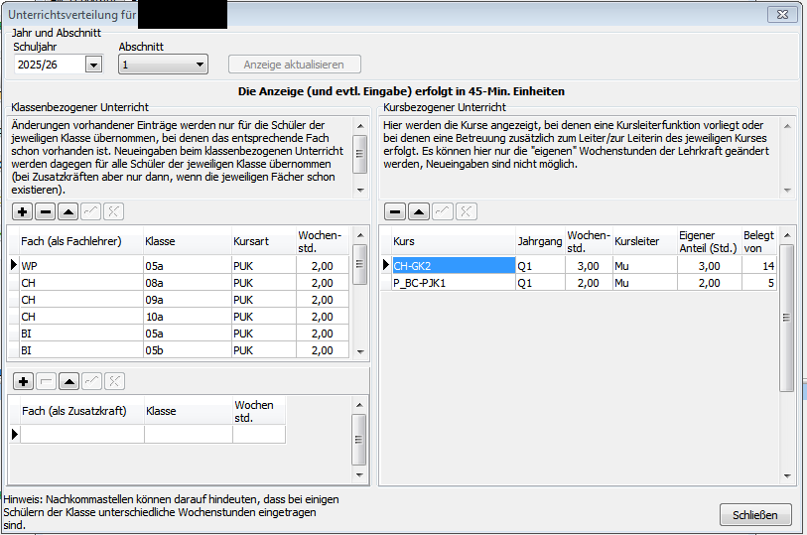This screenshot has width=807, height=535.
Task: Select the P_BC-PJK1 course row
Action: coord(450,282)
